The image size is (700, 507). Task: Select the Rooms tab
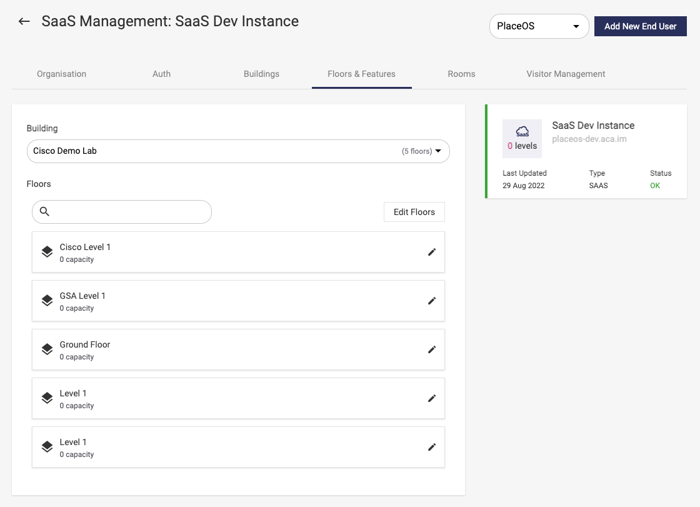click(461, 74)
